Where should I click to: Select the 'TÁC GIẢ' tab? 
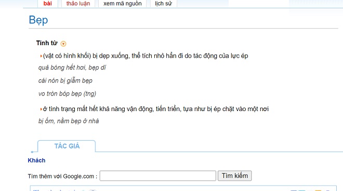point(67,146)
